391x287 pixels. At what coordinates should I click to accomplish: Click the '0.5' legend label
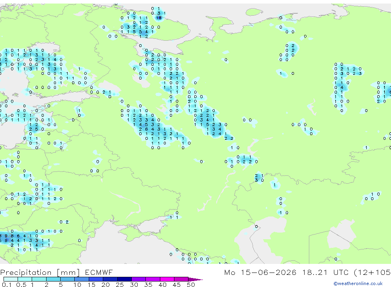point(21,285)
